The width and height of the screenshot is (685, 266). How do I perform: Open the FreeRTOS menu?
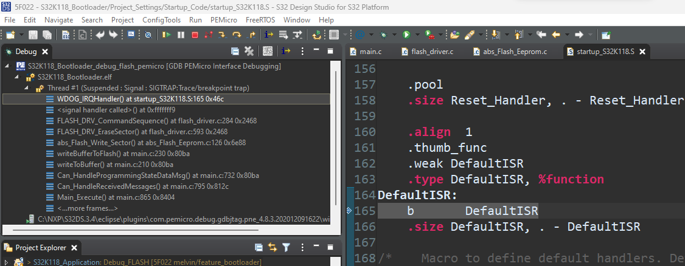(260, 19)
